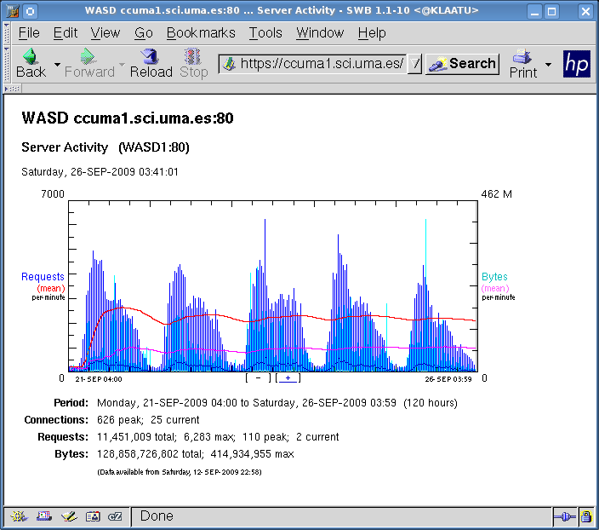This screenshot has width=599, height=530.
Task: Click the 'Done' status bar text
Action: tap(157, 516)
